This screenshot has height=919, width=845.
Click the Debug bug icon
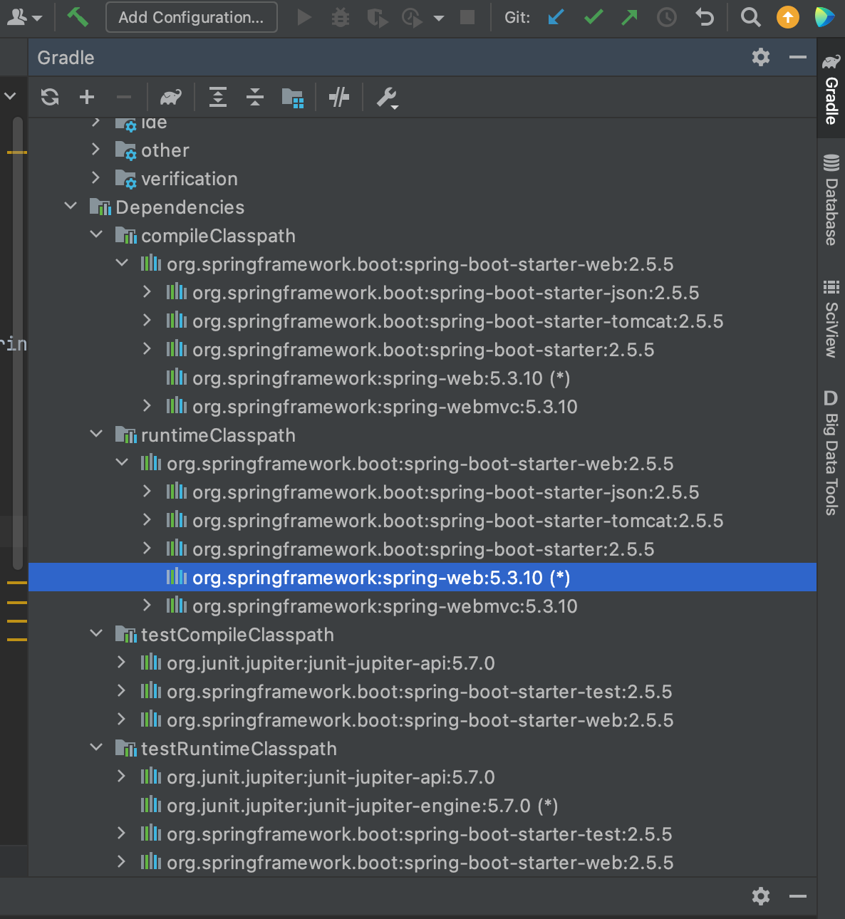(341, 17)
